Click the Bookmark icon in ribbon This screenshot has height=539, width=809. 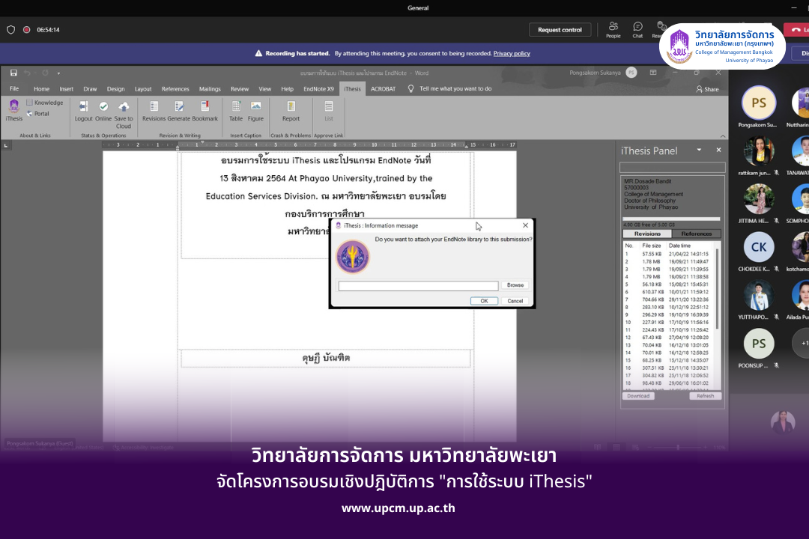click(x=204, y=106)
